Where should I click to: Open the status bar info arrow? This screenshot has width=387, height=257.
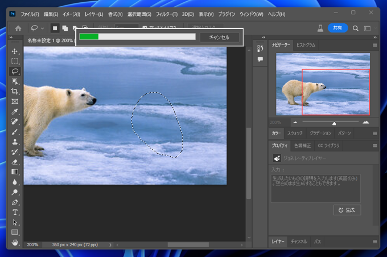tap(110, 245)
